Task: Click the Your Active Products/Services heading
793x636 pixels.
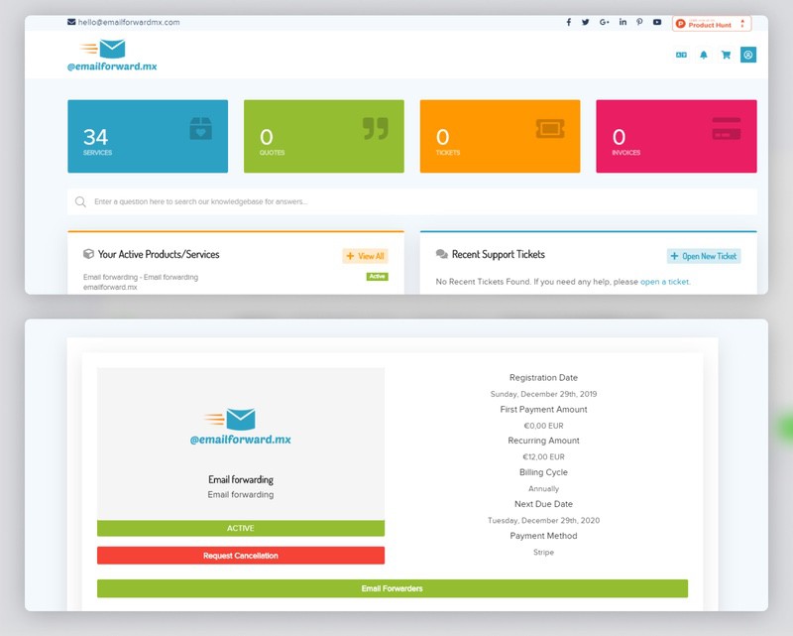Action: pyautogui.click(x=159, y=254)
